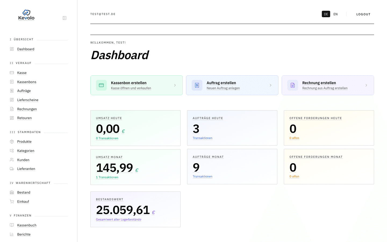Go to Produkte

24,141
